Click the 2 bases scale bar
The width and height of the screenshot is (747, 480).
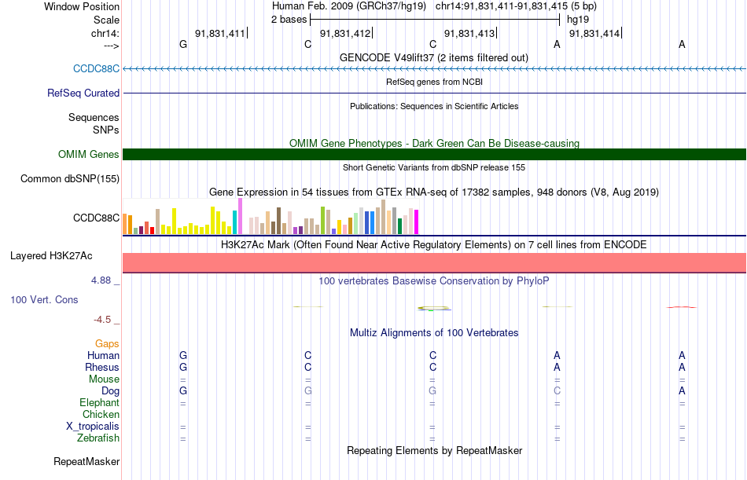click(435, 20)
